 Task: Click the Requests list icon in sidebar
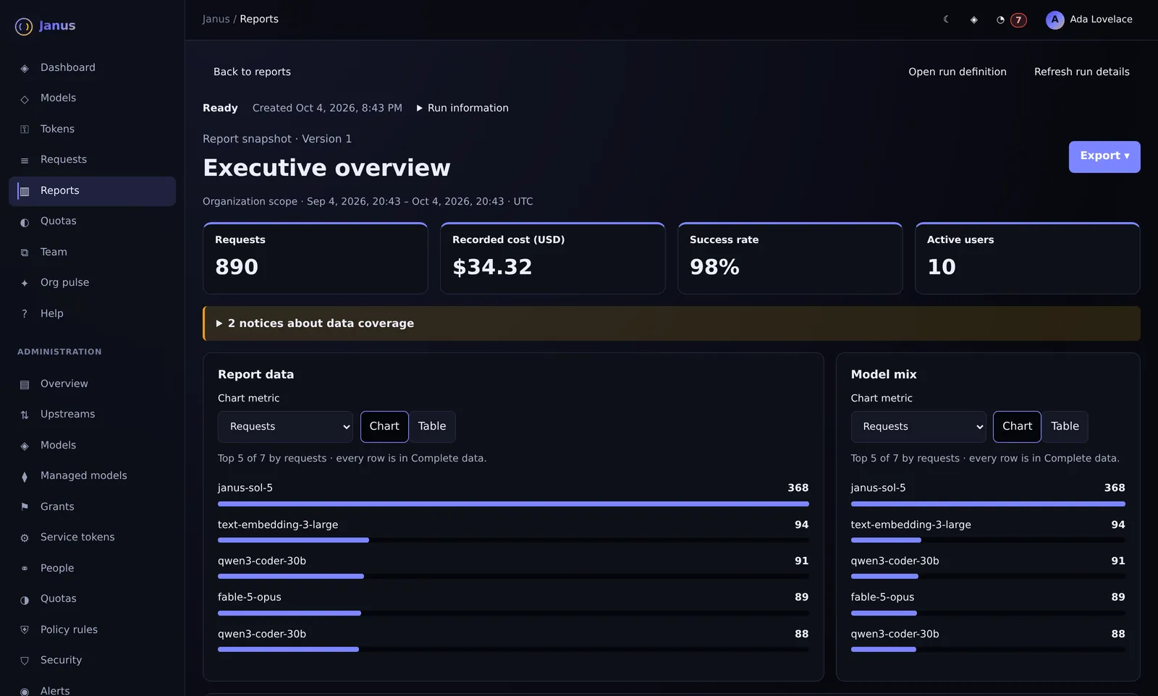(25, 160)
